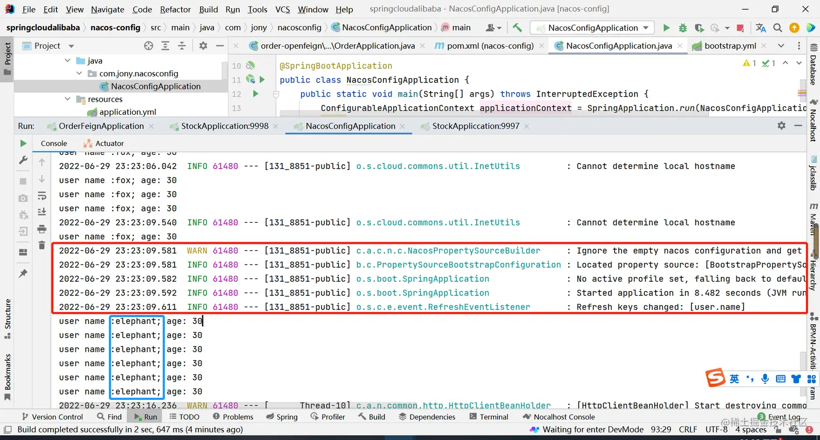820x440 pixels.
Task: Open the Refactor menu
Action: (x=176, y=9)
